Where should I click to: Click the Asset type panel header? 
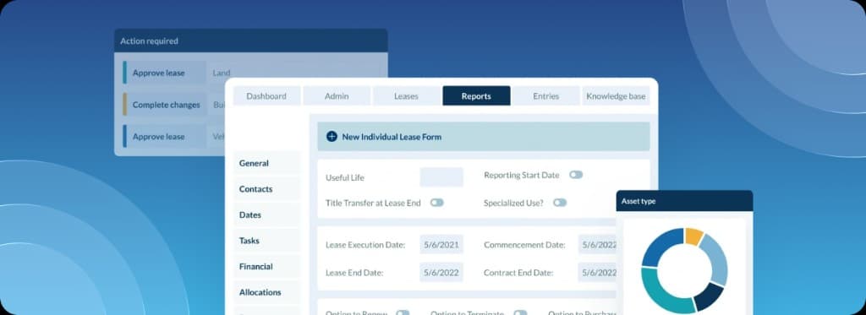point(684,201)
